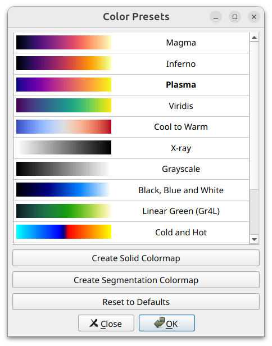The width and height of the screenshot is (272, 346).
Task: Close the dialog via title bar X
Action: (x=254, y=17)
